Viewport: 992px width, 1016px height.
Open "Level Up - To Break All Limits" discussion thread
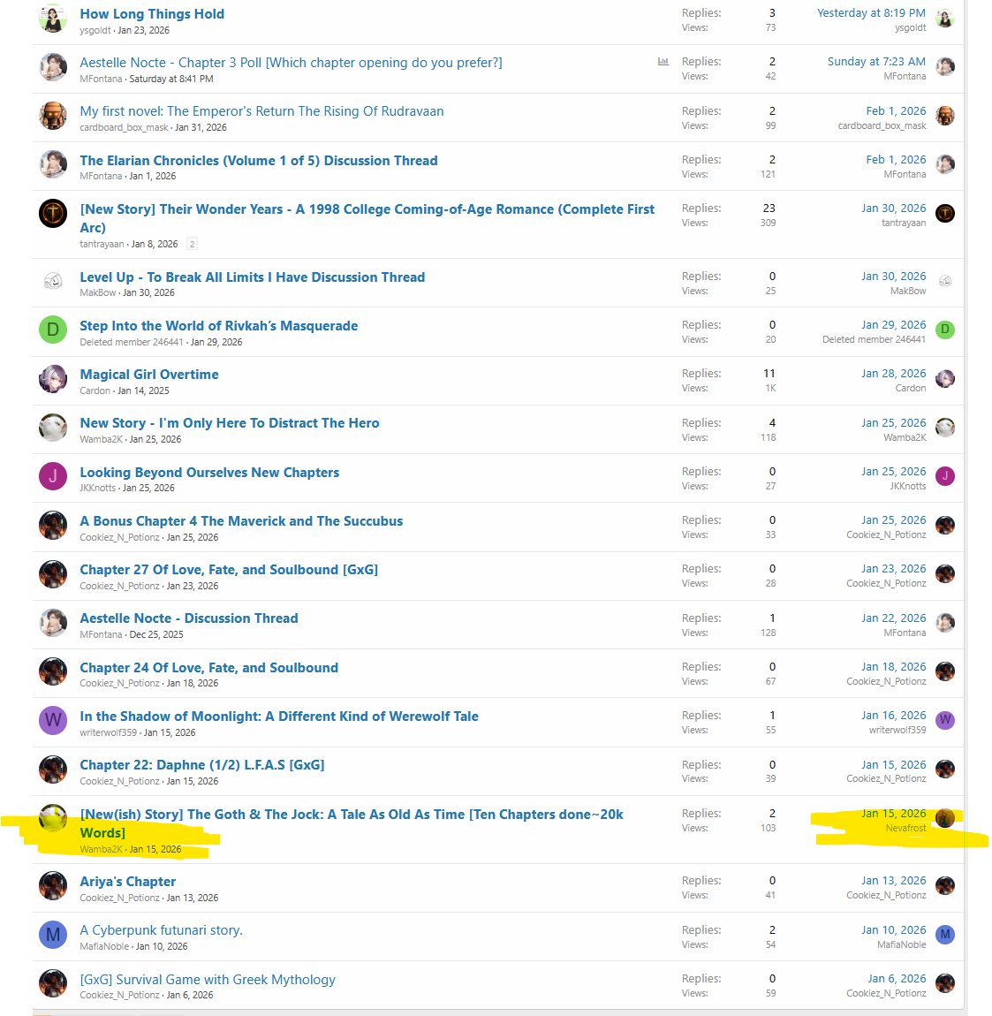click(252, 277)
